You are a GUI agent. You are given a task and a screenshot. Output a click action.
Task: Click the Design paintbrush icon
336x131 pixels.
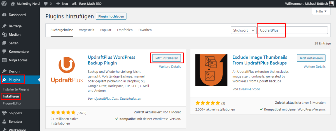pyautogui.click(x=4, y=71)
